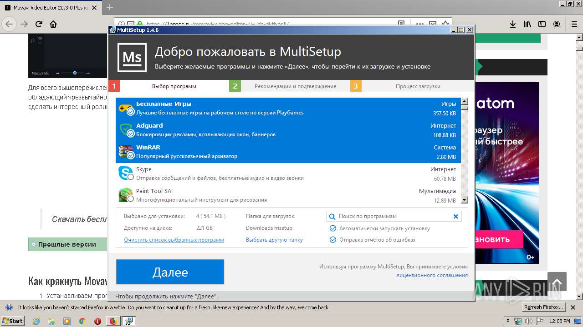Open Windows Explorer from taskbar
583x327 pixels.
point(51,321)
